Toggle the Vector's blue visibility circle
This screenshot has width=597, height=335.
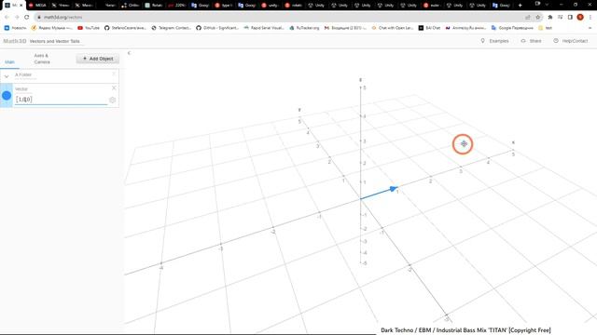7,95
